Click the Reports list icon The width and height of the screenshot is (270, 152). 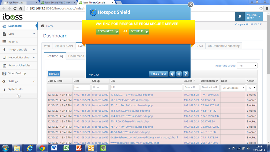(x=4, y=42)
